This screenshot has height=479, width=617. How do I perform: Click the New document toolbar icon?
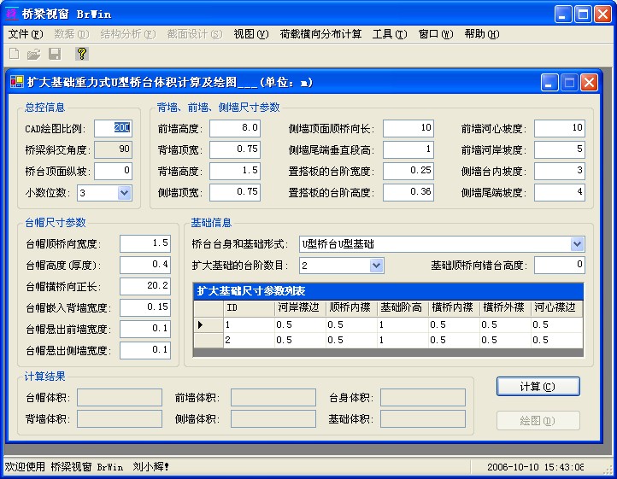tap(15, 54)
